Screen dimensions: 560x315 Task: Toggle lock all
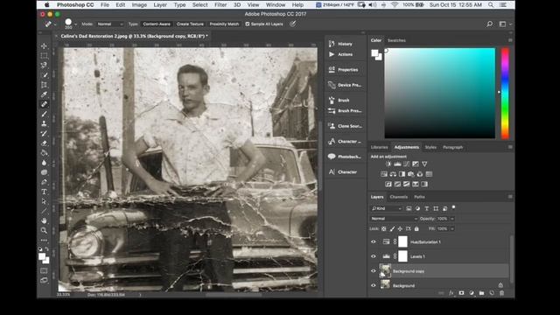[416, 228]
